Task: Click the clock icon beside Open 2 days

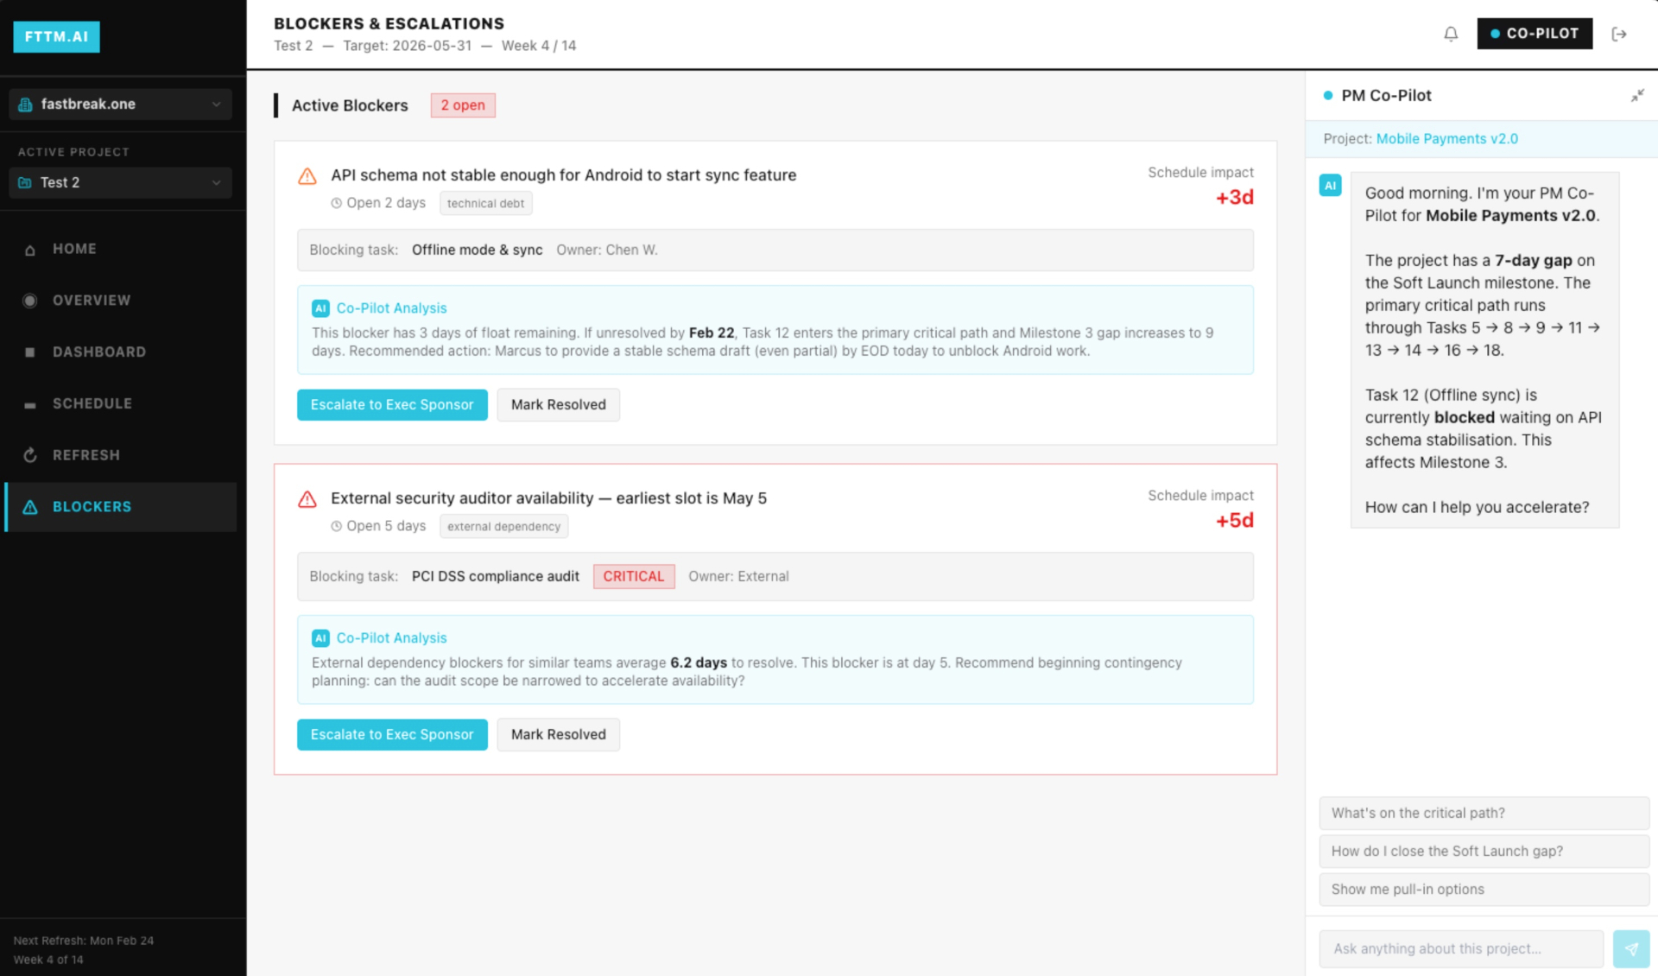Action: (x=336, y=203)
